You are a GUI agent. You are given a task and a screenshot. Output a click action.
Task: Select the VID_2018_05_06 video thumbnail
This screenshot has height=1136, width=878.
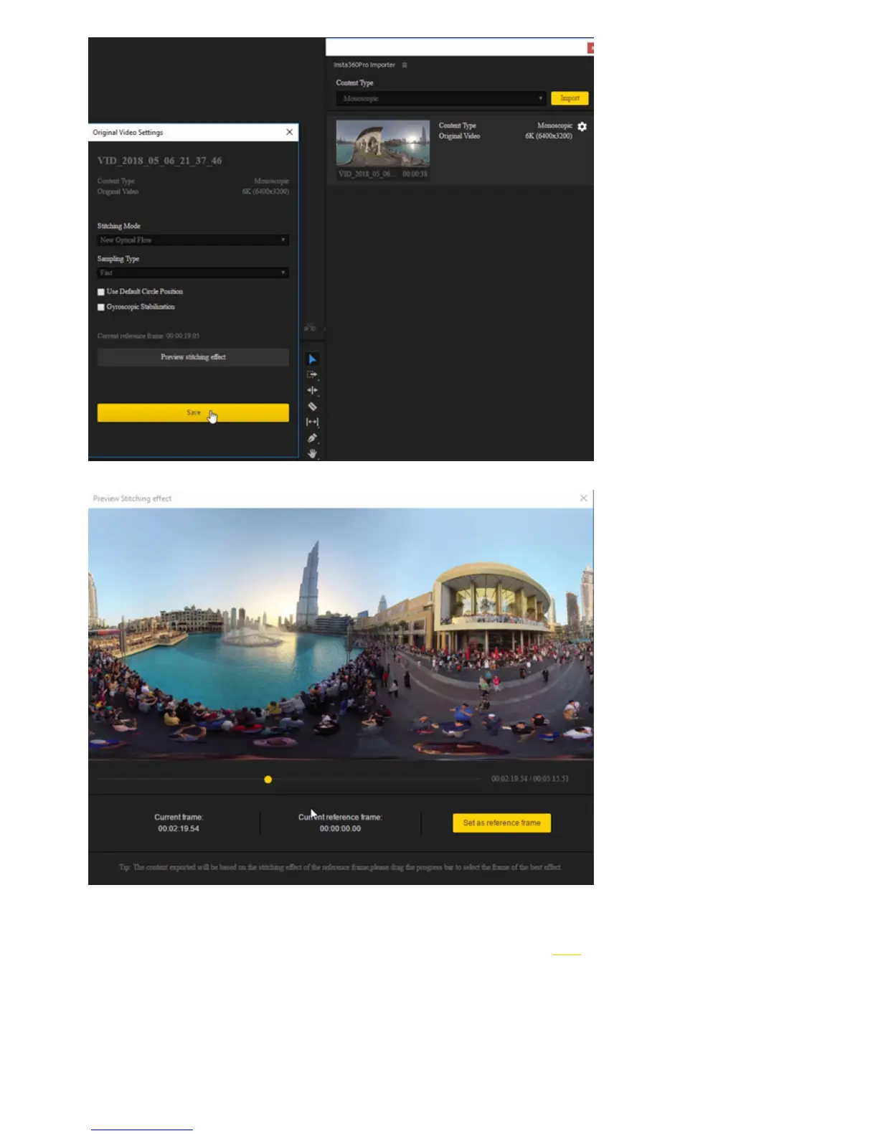coord(383,143)
